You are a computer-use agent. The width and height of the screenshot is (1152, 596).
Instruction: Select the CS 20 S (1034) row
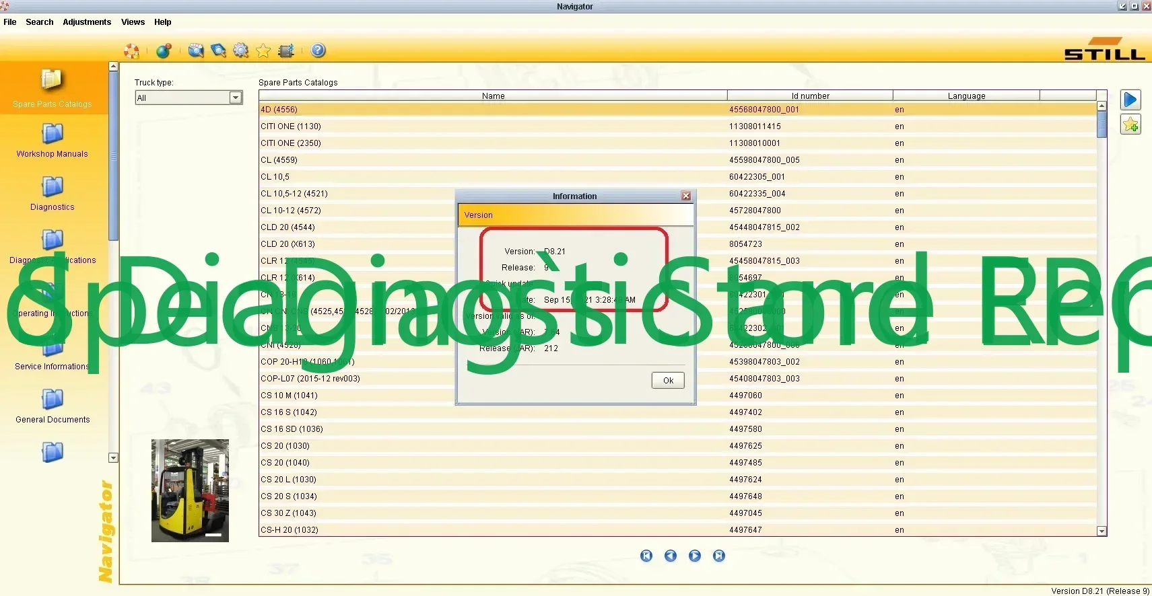pyautogui.click(x=677, y=496)
